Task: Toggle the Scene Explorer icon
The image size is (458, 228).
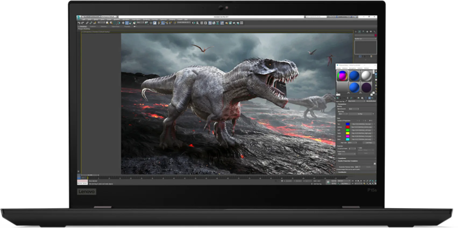Action: coord(202,23)
